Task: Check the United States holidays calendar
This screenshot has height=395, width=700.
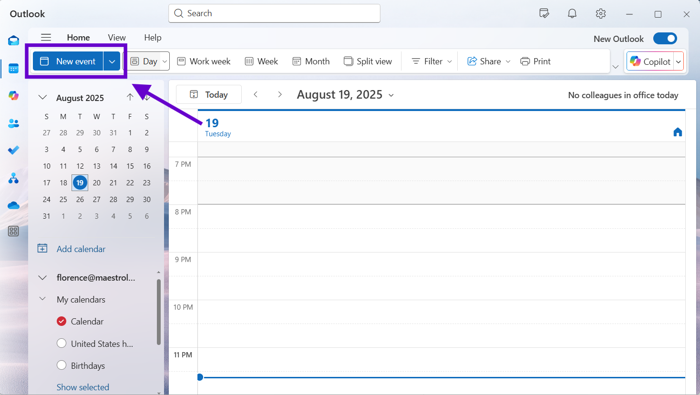Action: pyautogui.click(x=62, y=343)
